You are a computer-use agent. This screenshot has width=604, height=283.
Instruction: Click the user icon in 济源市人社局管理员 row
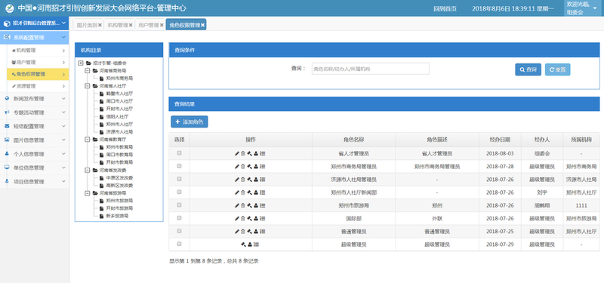[256, 180]
